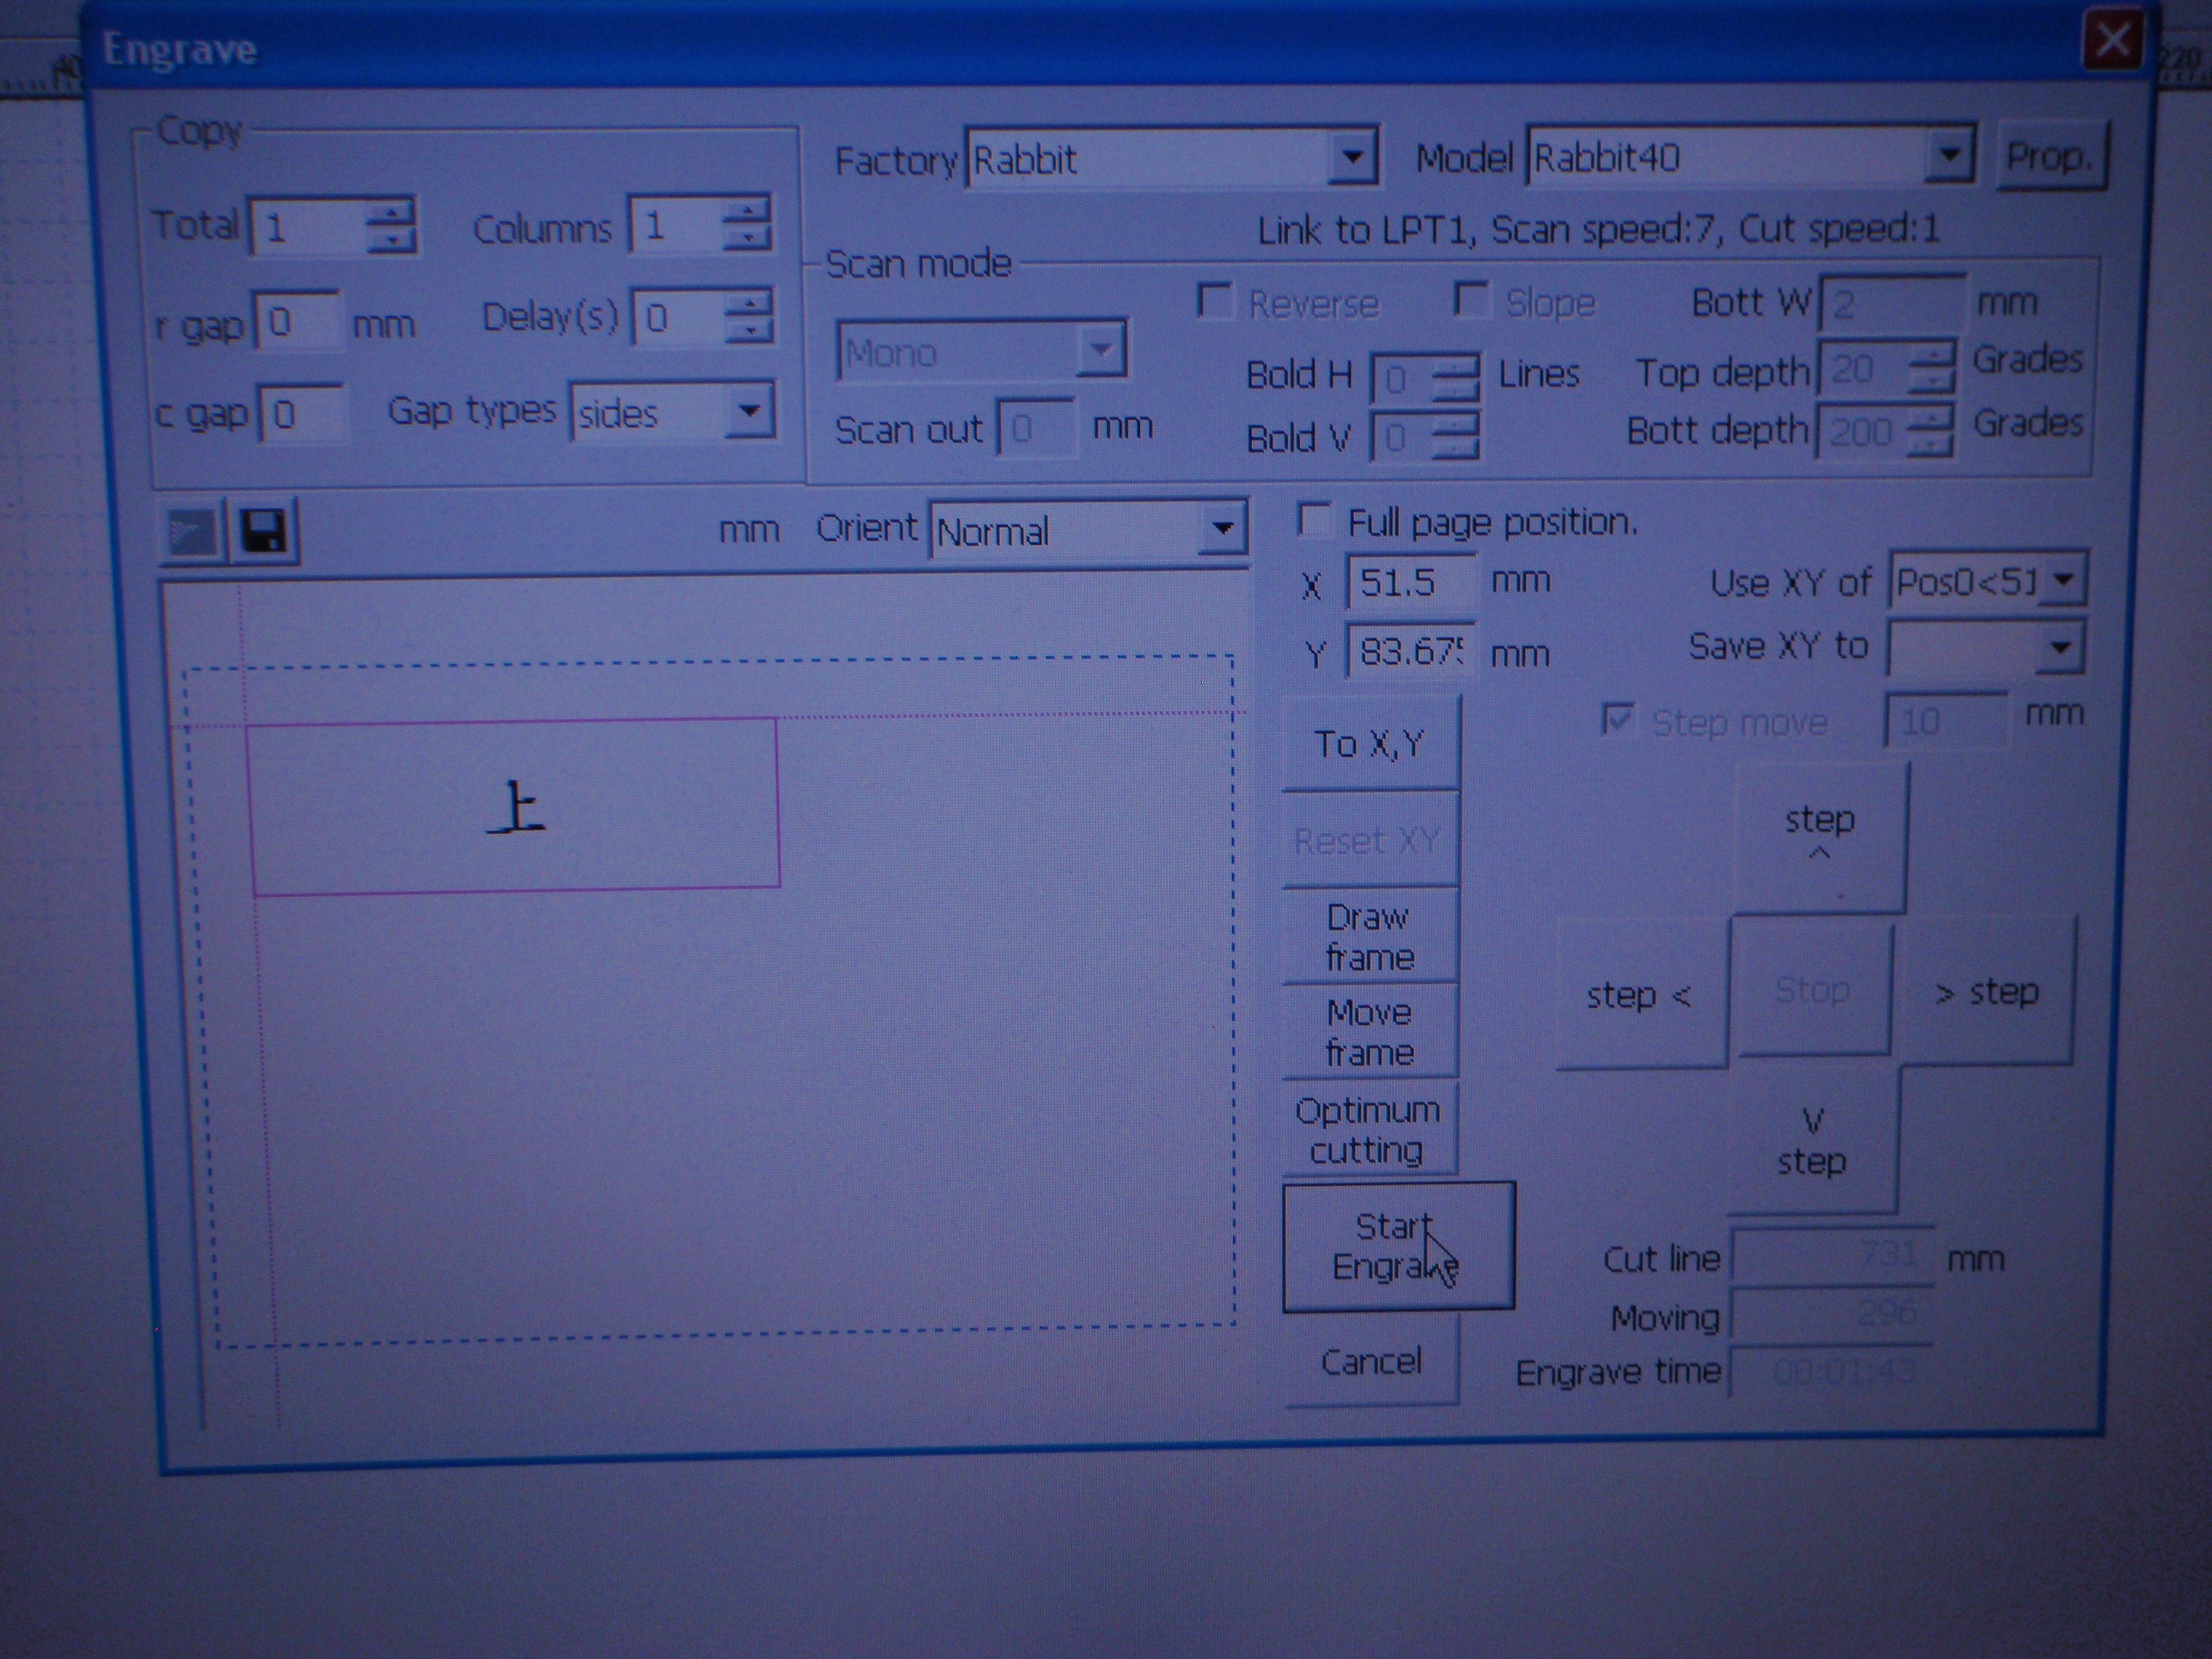Open the Orient dropdown set to Normal
The width and height of the screenshot is (2212, 1659).
[1222, 528]
